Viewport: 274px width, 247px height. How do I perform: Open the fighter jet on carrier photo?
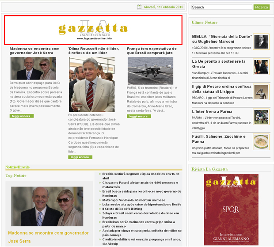coord(150,71)
